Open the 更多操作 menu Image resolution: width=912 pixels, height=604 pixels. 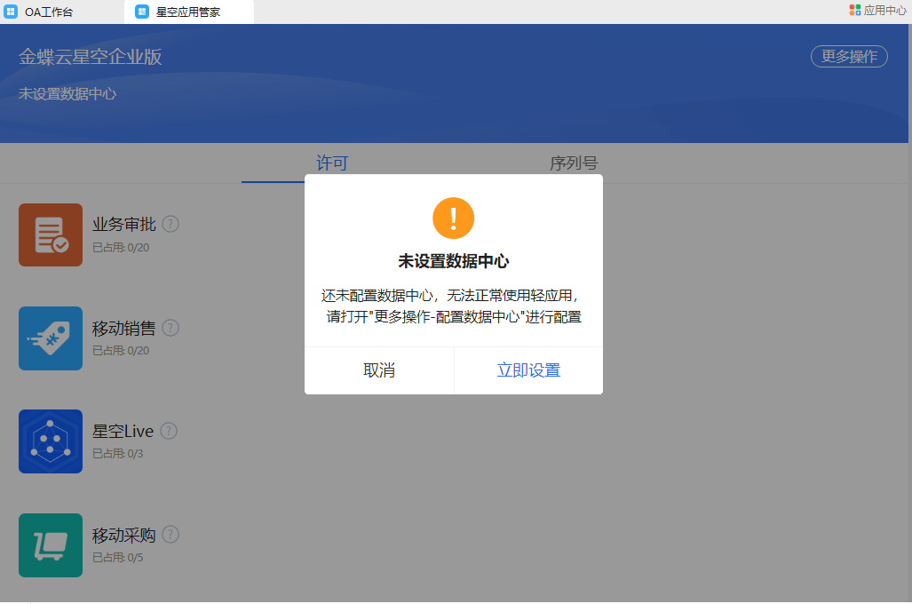pos(849,56)
